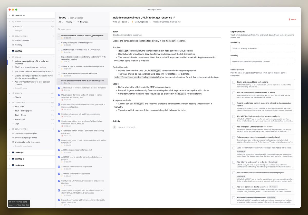Open the Open status dropdown
308x215 pixels.
point(126,22)
